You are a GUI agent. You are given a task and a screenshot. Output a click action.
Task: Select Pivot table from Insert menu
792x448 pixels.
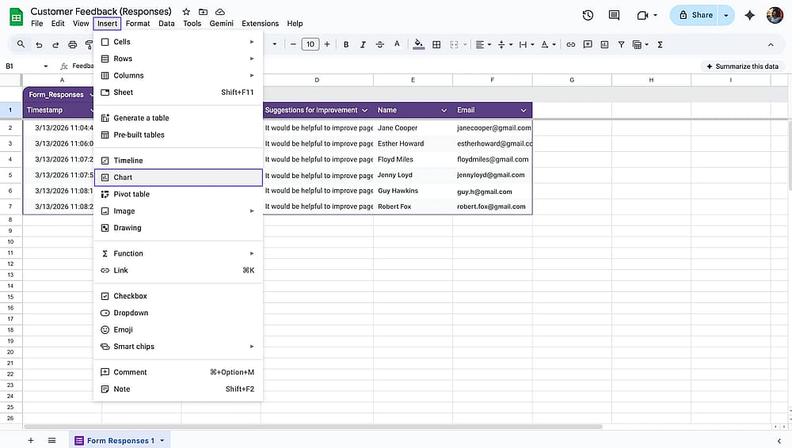178,194
